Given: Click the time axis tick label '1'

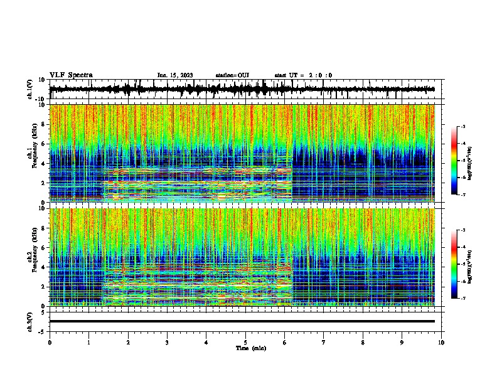Looking at the screenshot, I should click(88, 343).
